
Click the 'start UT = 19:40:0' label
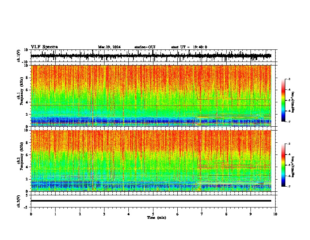click(x=189, y=47)
